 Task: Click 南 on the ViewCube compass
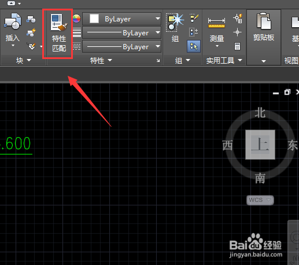pos(260,178)
